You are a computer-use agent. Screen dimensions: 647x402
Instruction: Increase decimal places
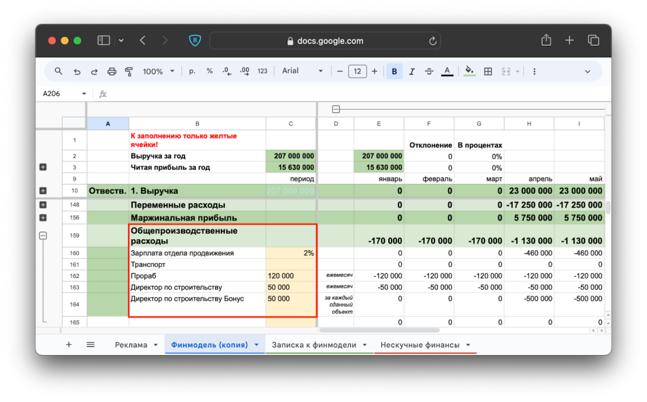pos(244,72)
